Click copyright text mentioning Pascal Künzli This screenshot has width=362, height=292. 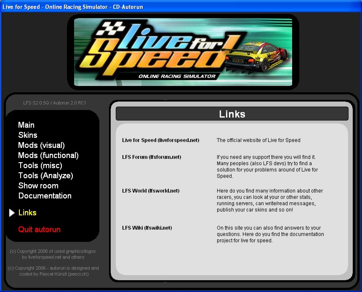tap(53, 271)
